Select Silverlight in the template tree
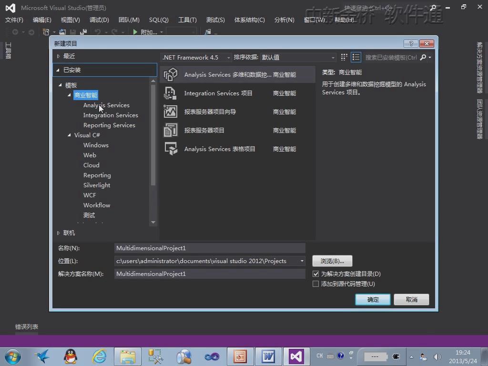This screenshot has height=366, width=488. click(97, 185)
